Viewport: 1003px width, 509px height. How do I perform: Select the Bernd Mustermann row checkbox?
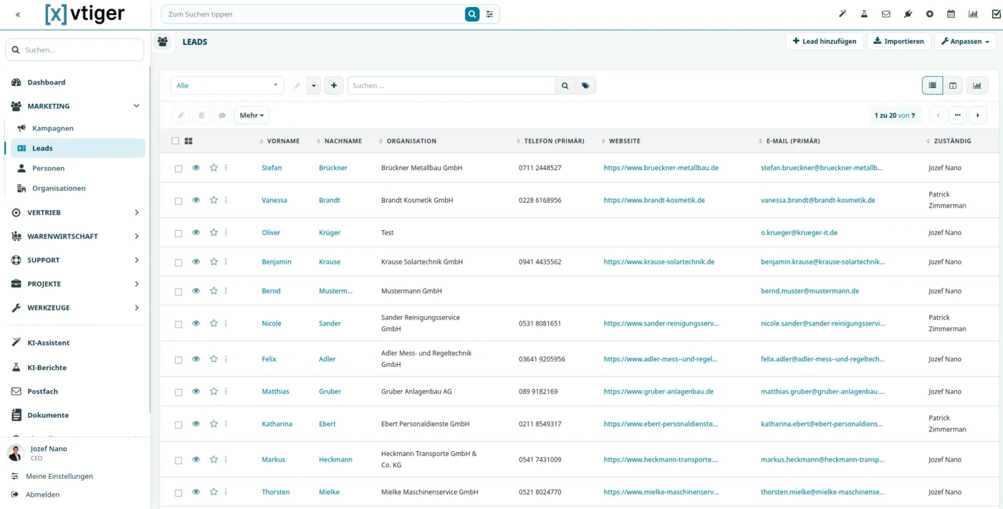click(x=178, y=292)
